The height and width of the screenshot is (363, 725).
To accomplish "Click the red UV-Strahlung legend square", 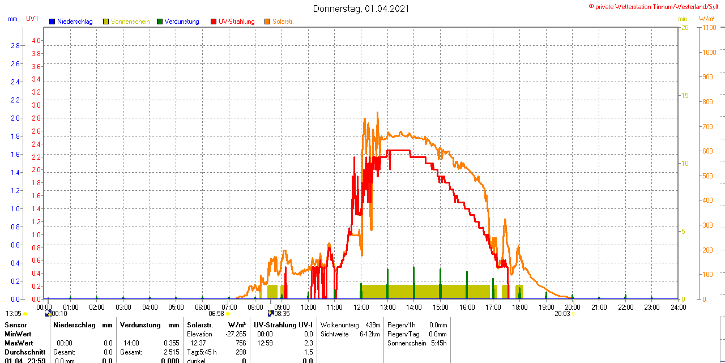I will point(214,22).
